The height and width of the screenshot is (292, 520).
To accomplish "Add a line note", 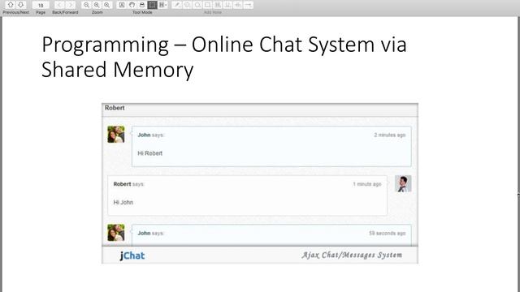I will coord(249,5).
